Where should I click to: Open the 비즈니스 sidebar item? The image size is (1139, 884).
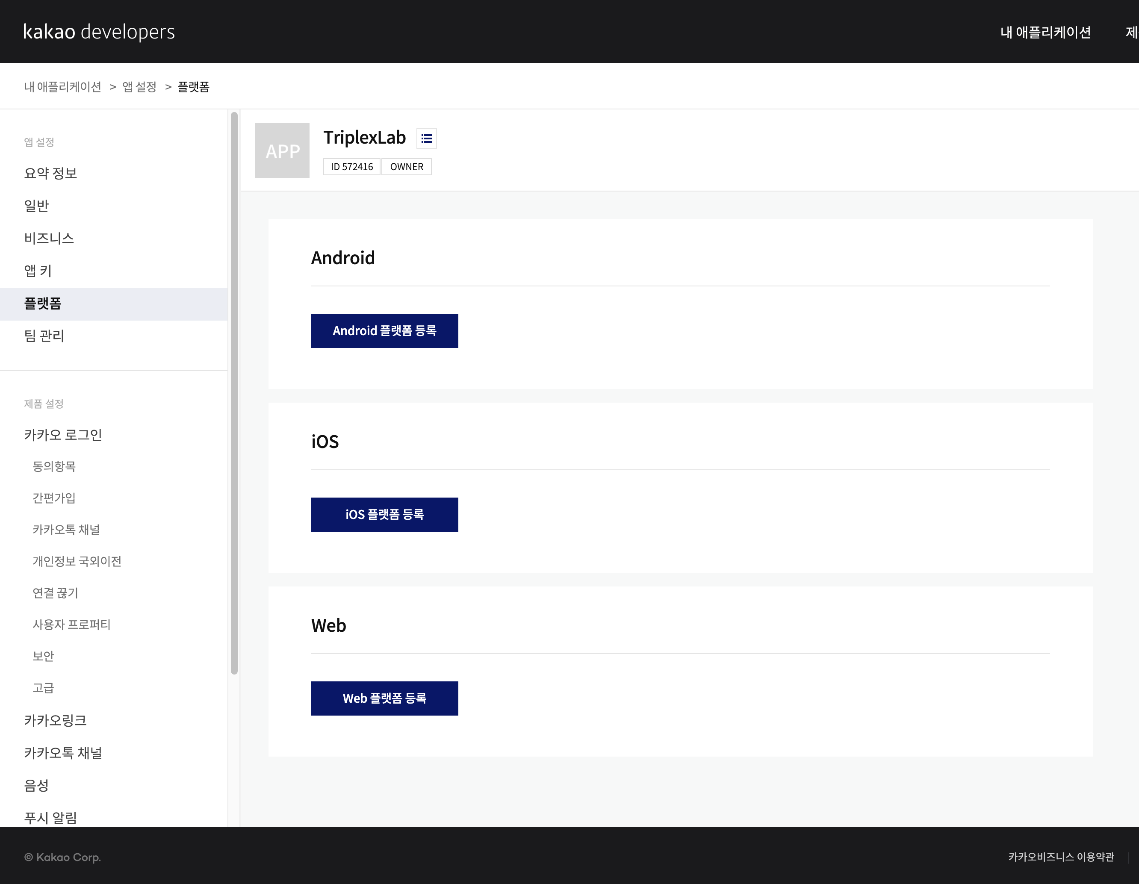pyautogui.click(x=49, y=239)
